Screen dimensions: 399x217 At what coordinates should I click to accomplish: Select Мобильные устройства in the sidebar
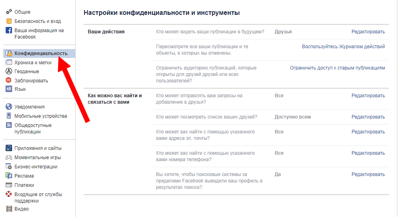pos(41,116)
